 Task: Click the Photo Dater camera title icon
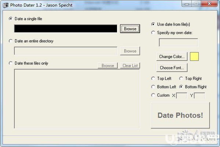[x=5, y=5]
